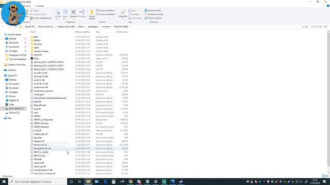The width and height of the screenshot is (330, 185).
Task: Select the reshade-shaders folder
Action: coord(40,51)
